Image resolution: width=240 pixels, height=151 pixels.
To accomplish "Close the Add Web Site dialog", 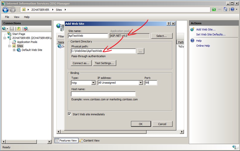I will [173, 24].
